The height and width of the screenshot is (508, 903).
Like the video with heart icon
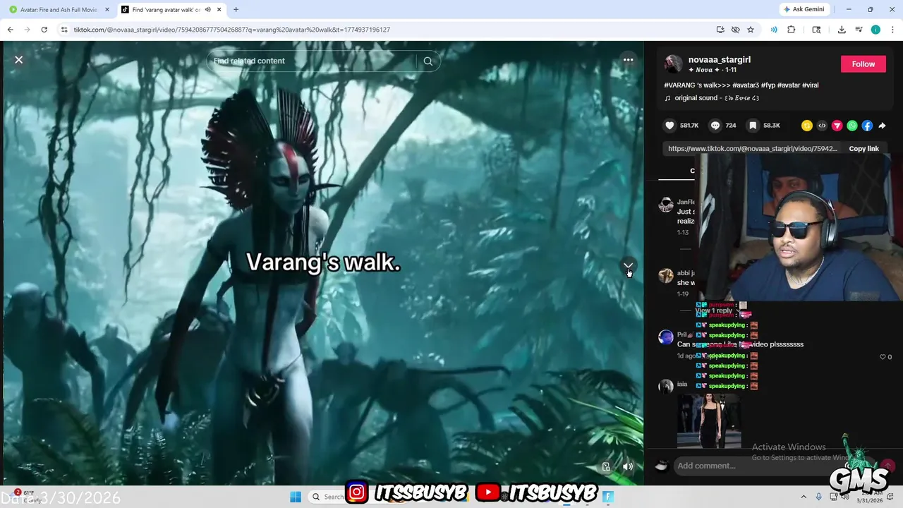(x=669, y=126)
